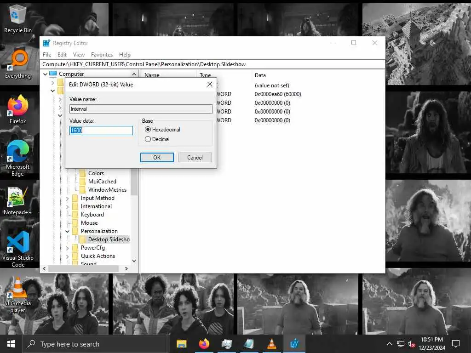Launch Microsoft Edge from the desktop
Viewport: 471px width, 353px height.
(18, 158)
